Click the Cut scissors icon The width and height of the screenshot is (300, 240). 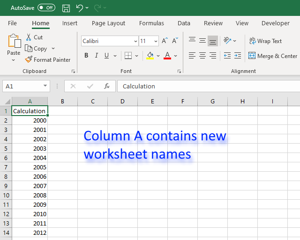point(29,37)
